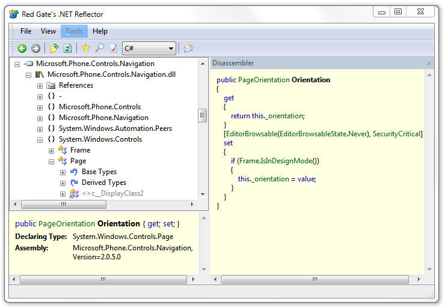
Task: Click the info pane horizontal scrollbar thumb
Action: (103, 279)
